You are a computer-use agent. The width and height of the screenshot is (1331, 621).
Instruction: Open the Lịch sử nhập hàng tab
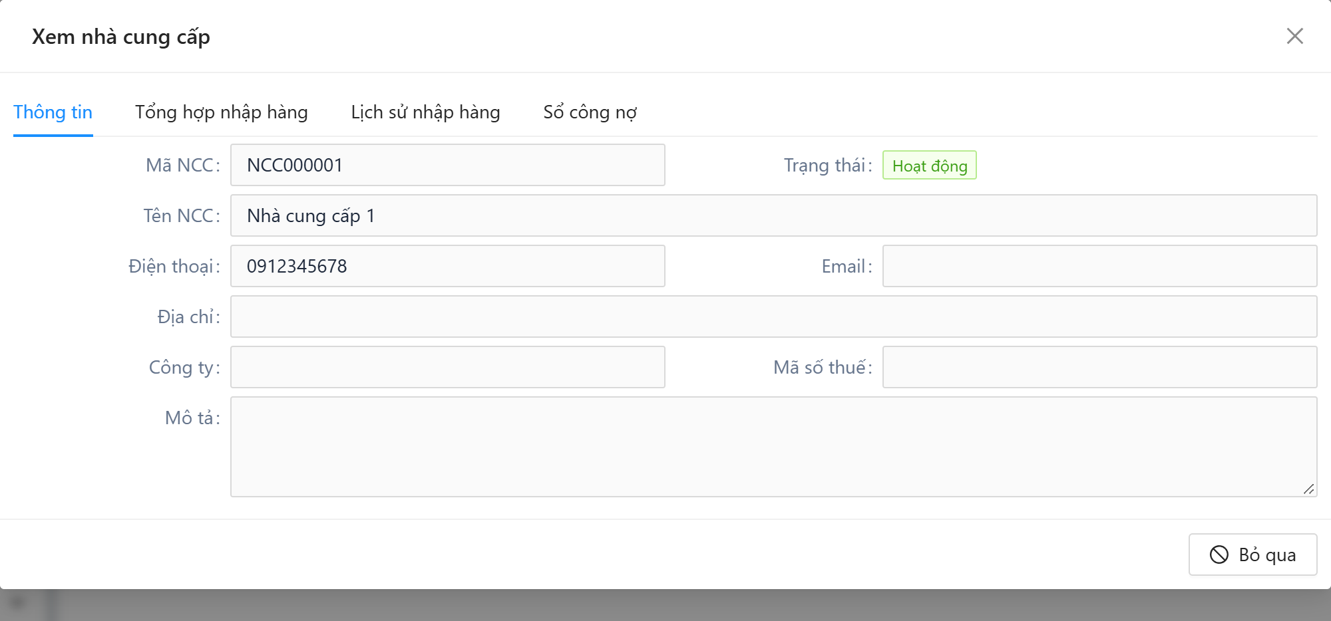click(426, 112)
